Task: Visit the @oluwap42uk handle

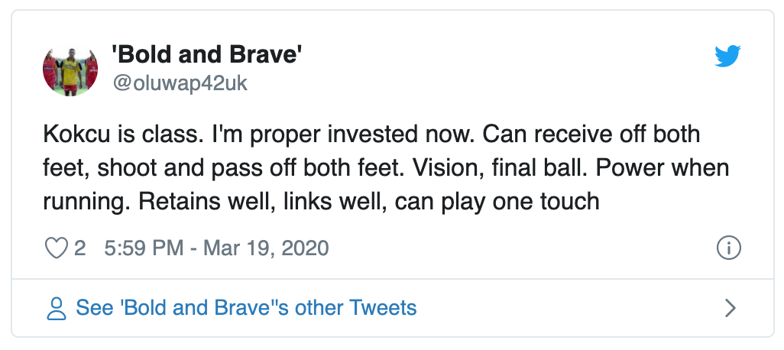Action: click(x=180, y=83)
